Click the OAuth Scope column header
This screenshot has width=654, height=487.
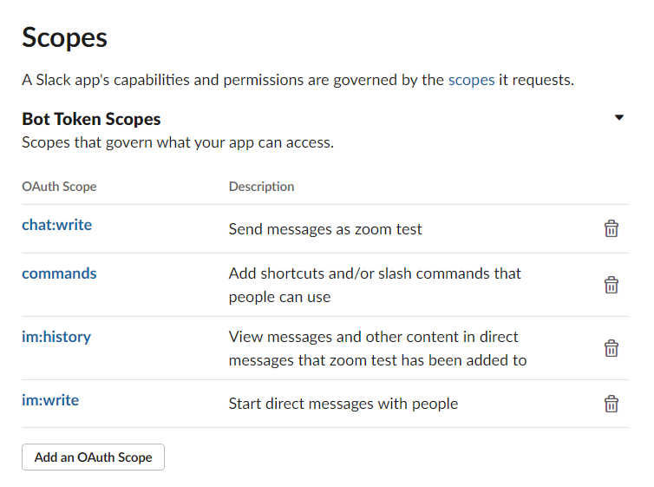point(59,186)
